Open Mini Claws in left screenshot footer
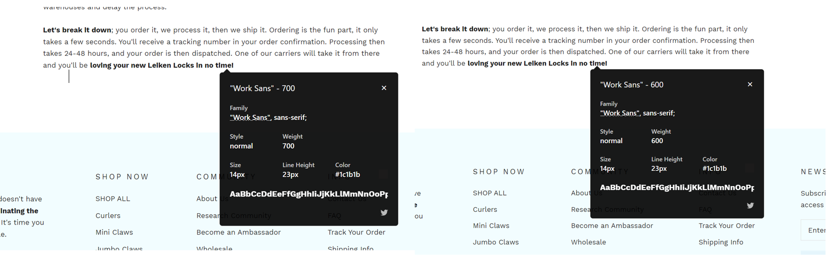The width and height of the screenshot is (827, 271). pos(114,232)
